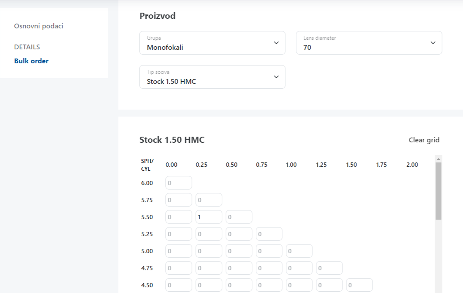This screenshot has width=463, height=293.
Task: Click the Clear grid button
Action: (x=424, y=140)
